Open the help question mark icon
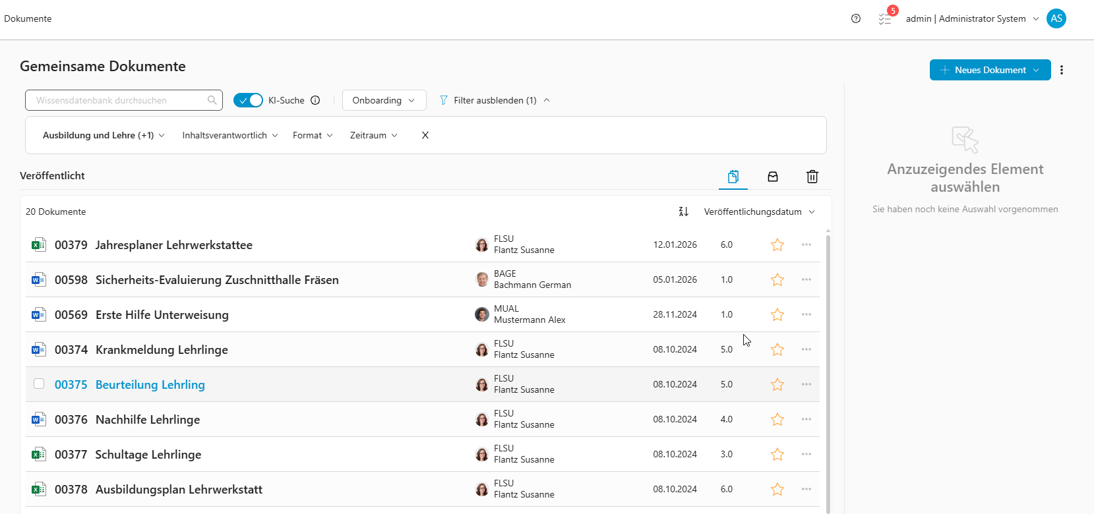Screen dimensions: 1094x514 click(x=856, y=18)
